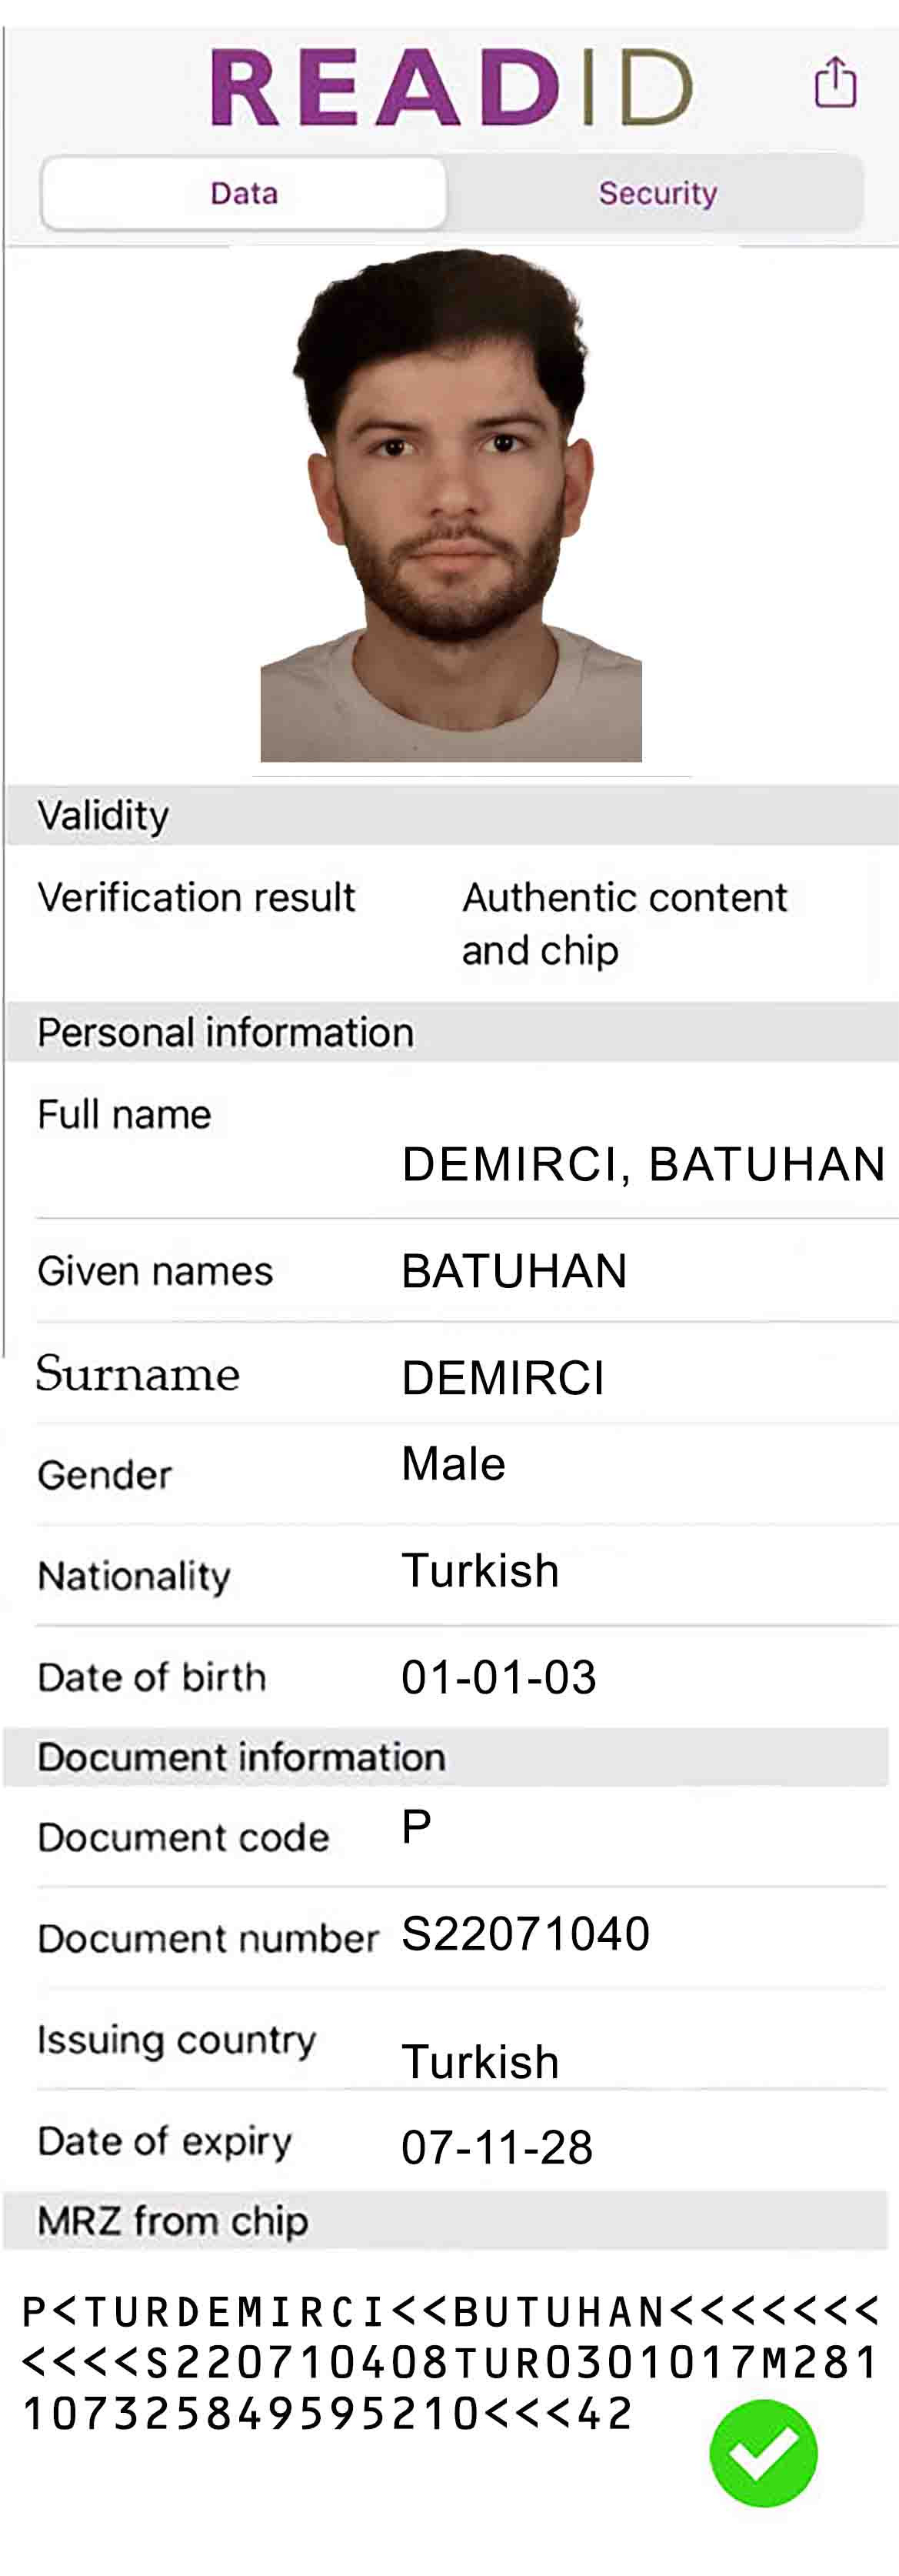This screenshot has height=2576, width=899.
Task: Select the Given names value BATUHAN
Action: 514,1271
